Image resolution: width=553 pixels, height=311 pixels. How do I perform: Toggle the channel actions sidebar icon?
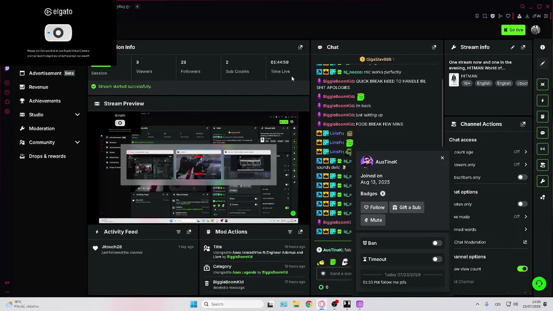click(x=543, y=165)
